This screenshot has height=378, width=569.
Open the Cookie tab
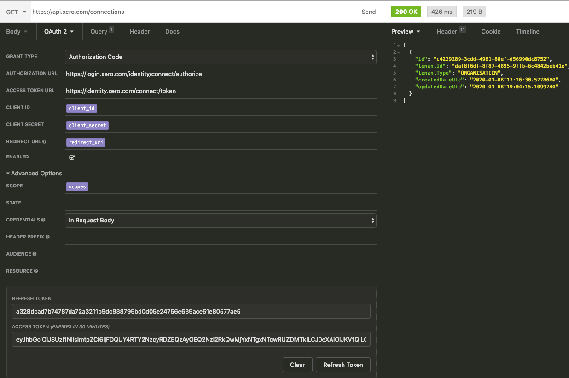coord(491,31)
